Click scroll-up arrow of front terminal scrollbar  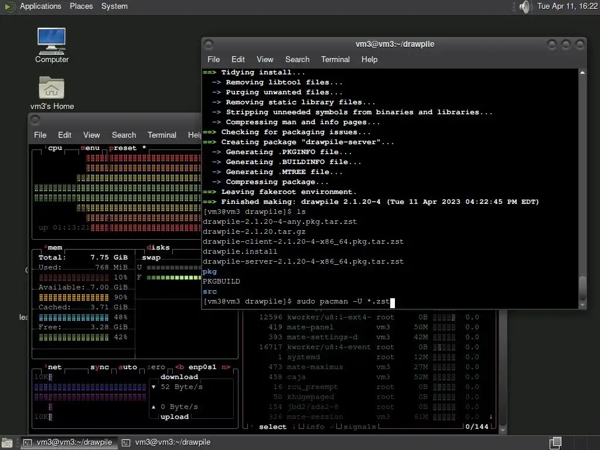coord(582,73)
